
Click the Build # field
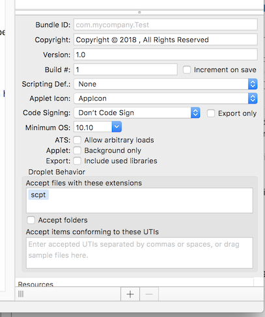click(126, 70)
